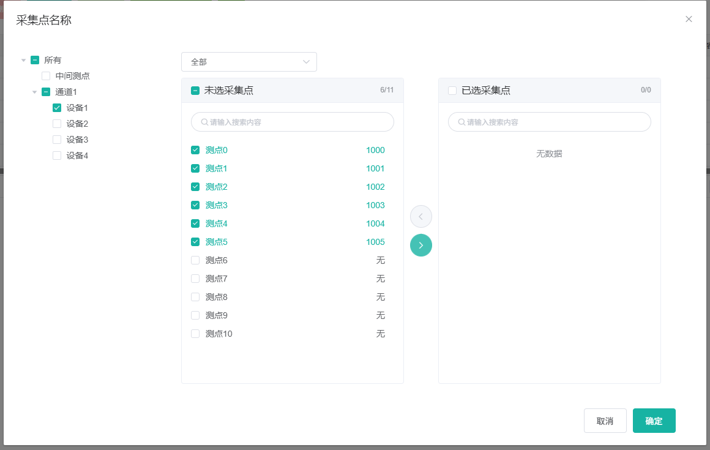Enable the 中间测点 checkbox
The height and width of the screenshot is (450, 710).
point(46,76)
